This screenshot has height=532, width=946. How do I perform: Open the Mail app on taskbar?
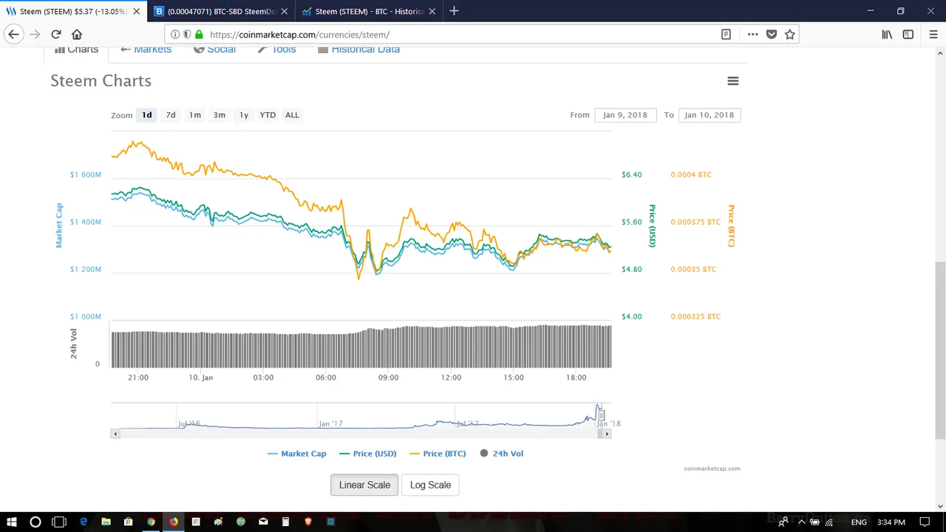click(263, 522)
